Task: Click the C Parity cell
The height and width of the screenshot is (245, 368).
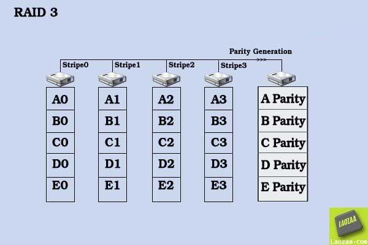Action: (283, 143)
